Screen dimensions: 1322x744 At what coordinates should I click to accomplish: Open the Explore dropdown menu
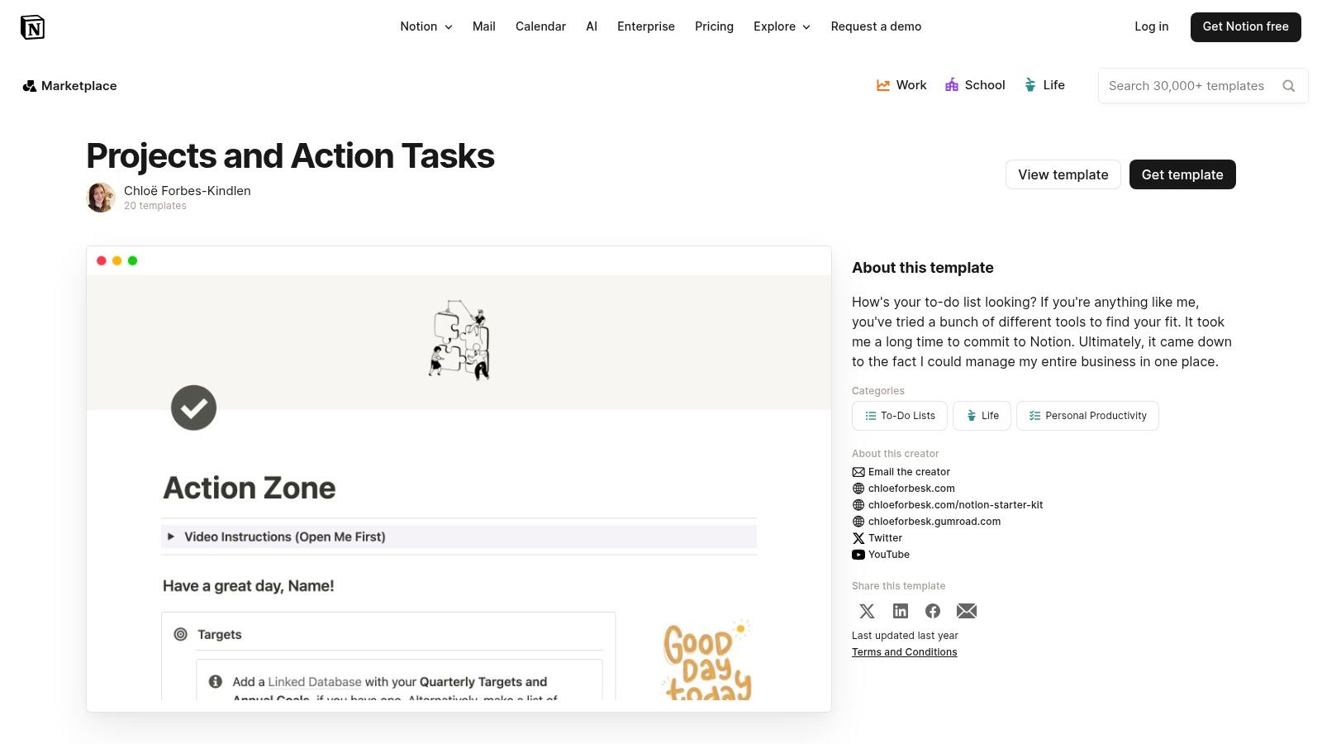tap(781, 26)
